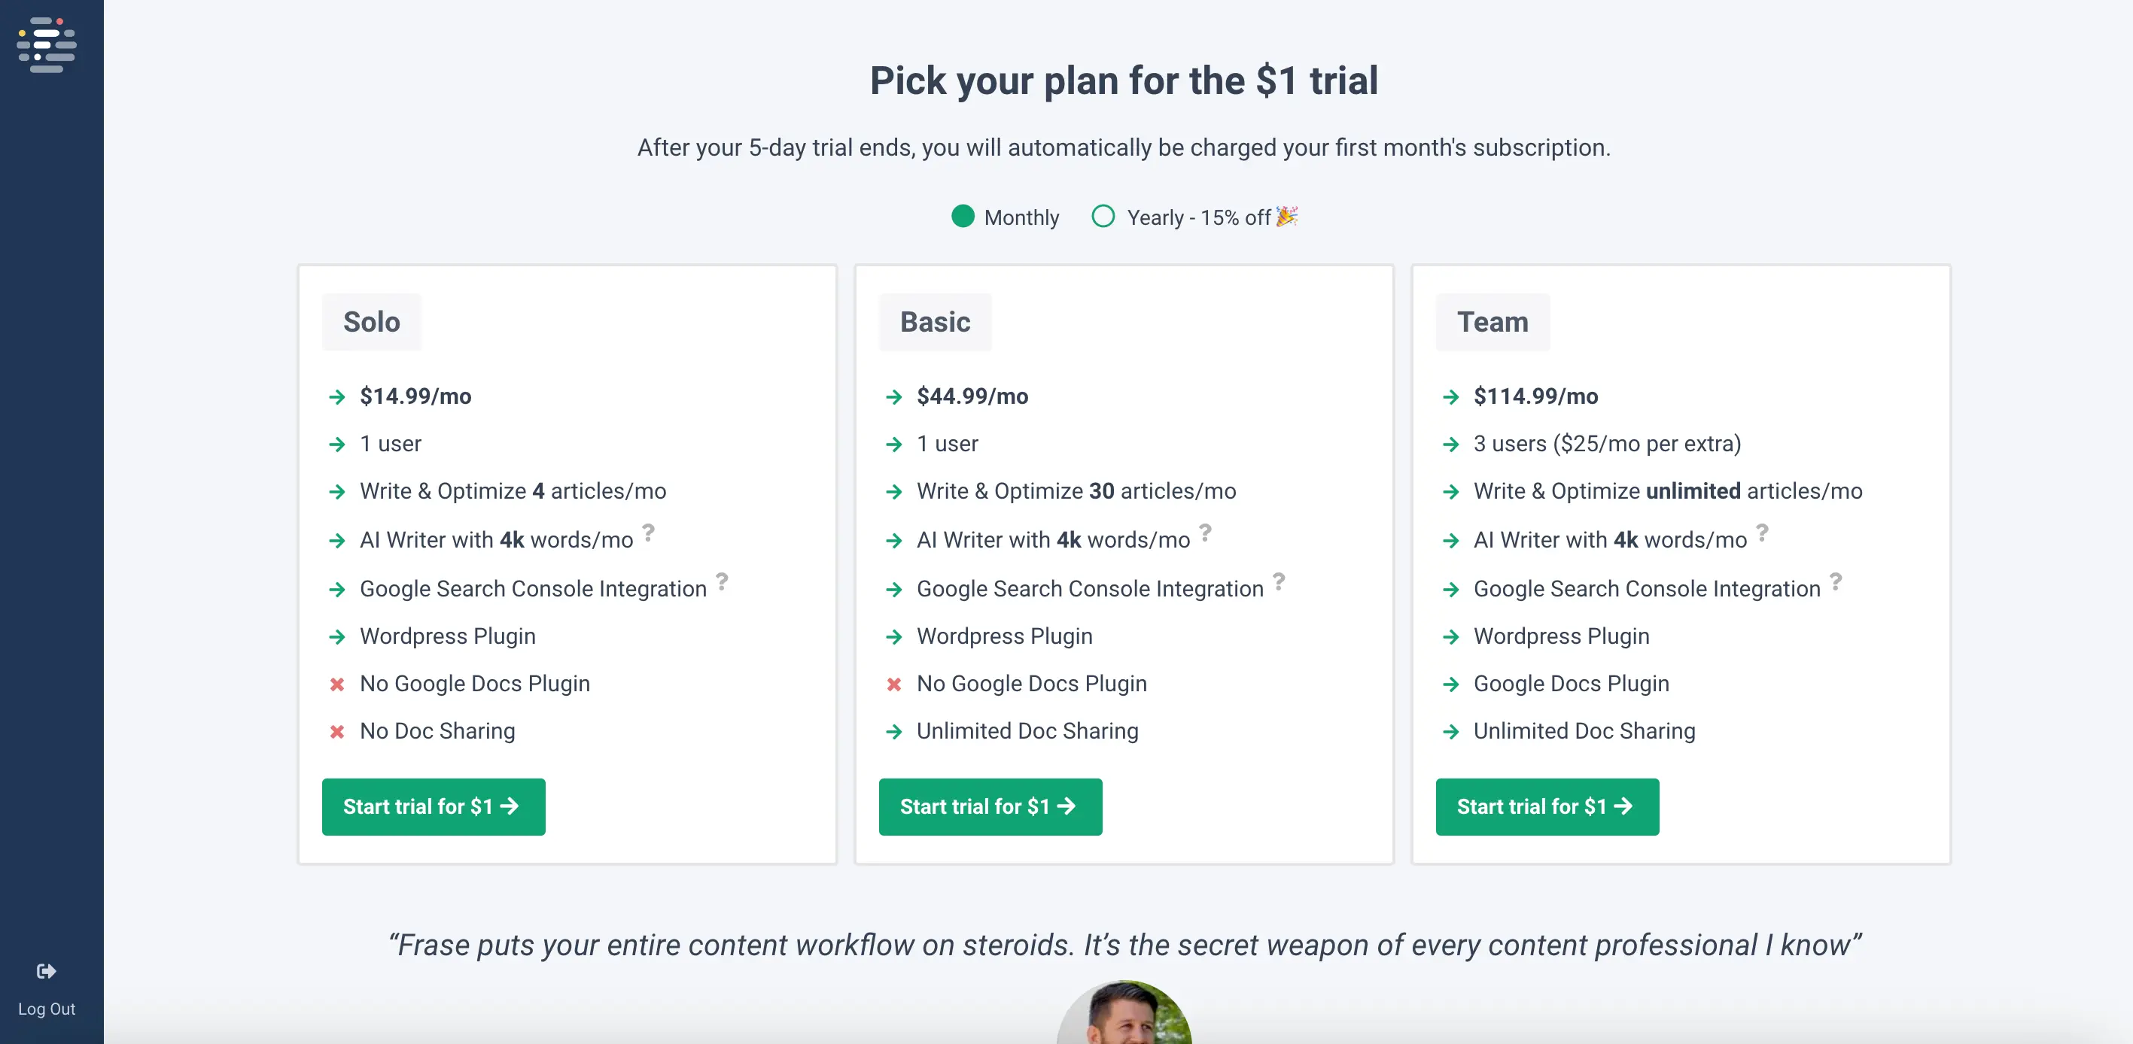Click the Log Out label
The image size is (2133, 1044).
[47, 1009]
